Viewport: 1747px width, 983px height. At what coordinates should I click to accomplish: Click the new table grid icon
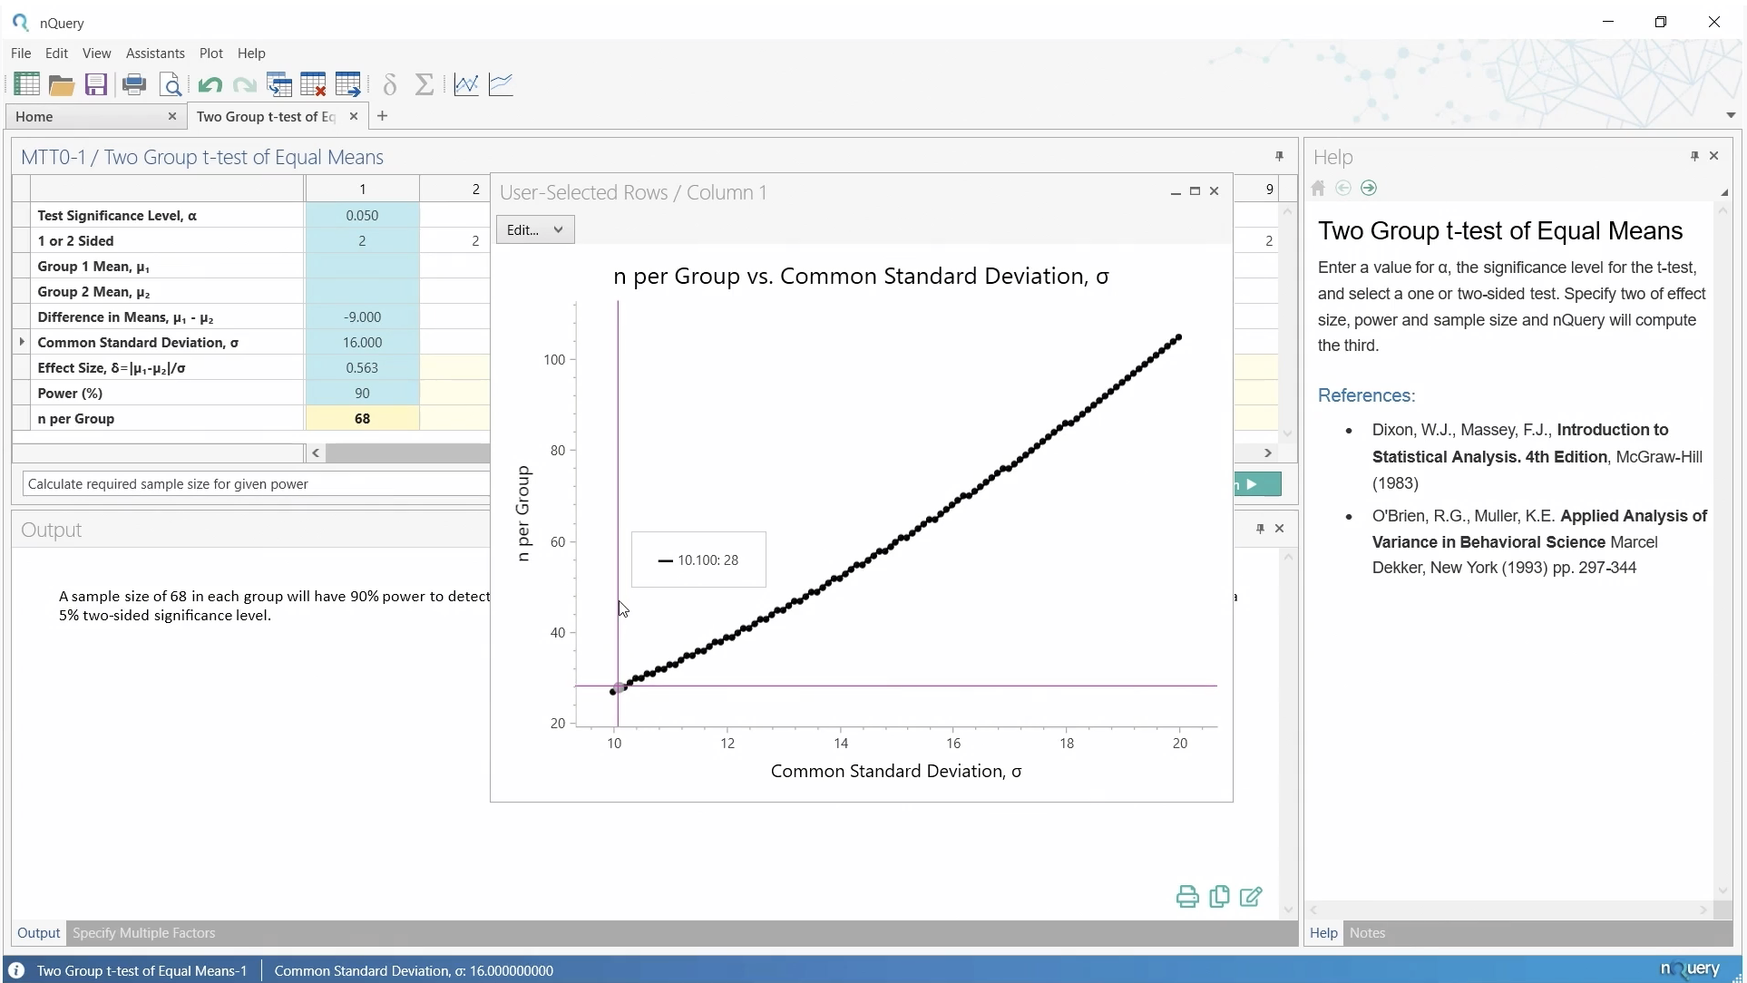(x=26, y=84)
